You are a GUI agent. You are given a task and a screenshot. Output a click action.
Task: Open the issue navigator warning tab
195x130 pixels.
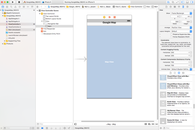(x=15, y=7)
